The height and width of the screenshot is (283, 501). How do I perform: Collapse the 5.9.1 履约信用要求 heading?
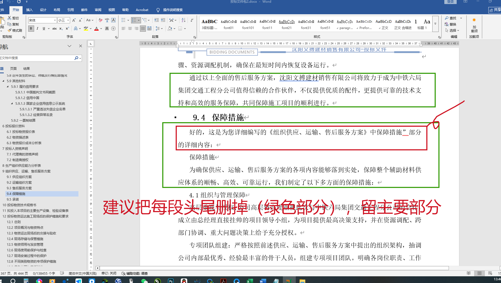point(8,87)
